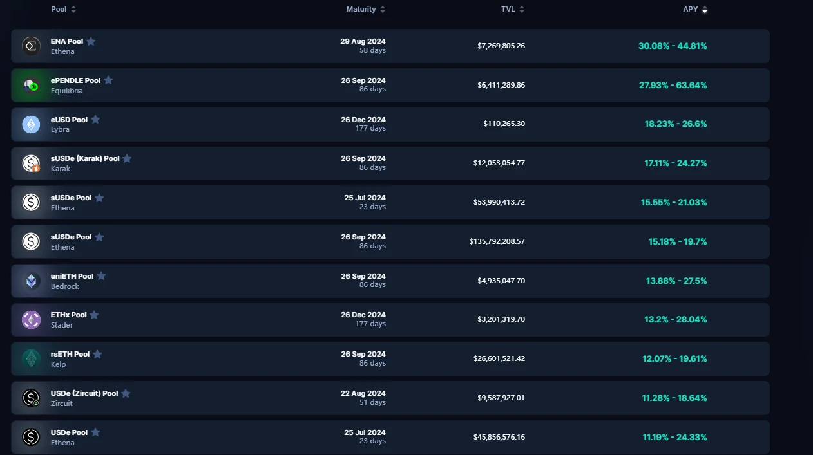
Task: Toggle favorite star for ePENDLE Pool
Action: pos(108,80)
